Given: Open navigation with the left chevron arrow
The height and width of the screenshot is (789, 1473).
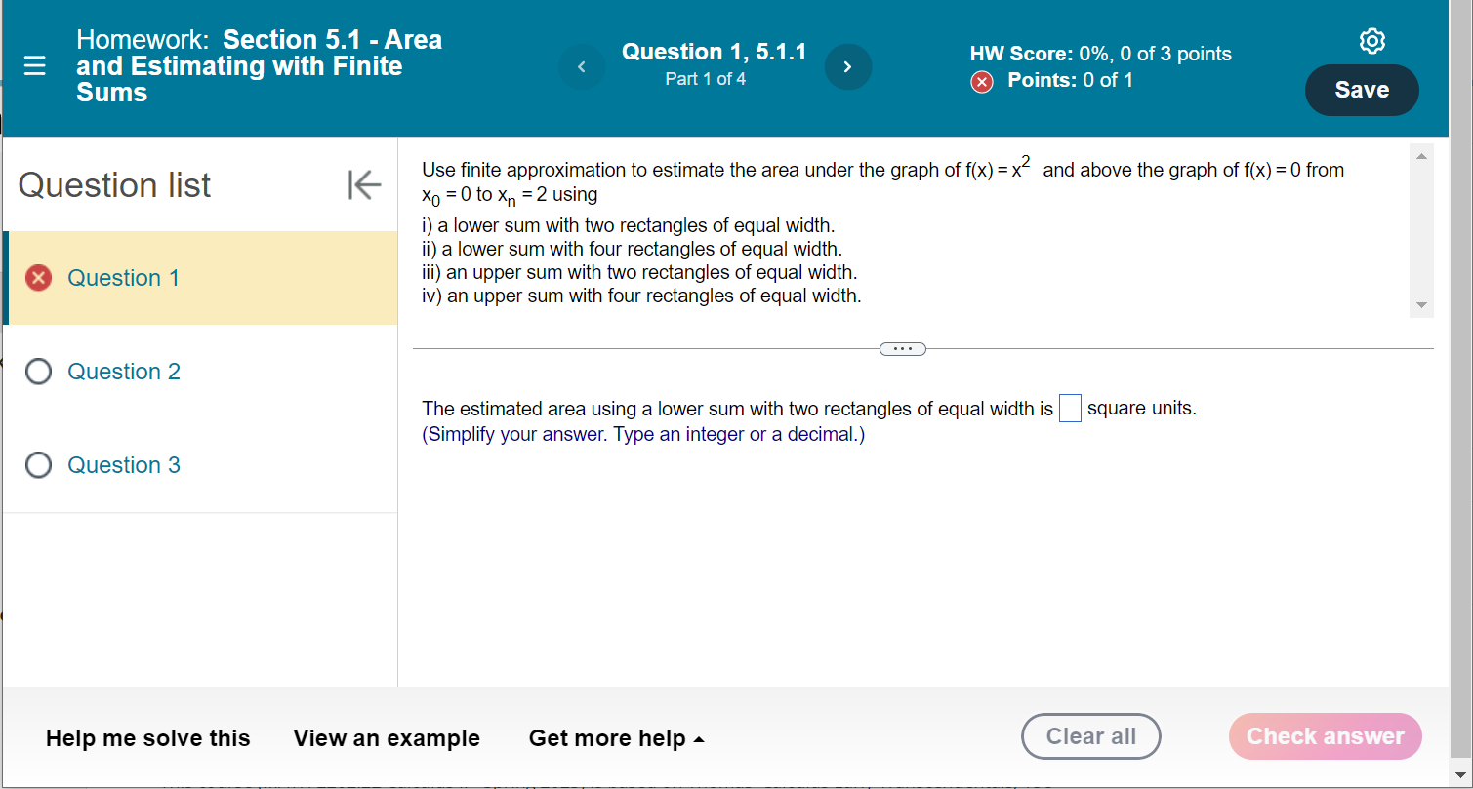Looking at the screenshot, I should point(582,66).
